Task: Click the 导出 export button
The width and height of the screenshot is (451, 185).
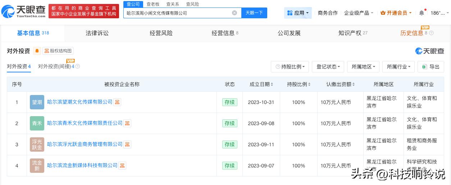Action: pos(431,67)
